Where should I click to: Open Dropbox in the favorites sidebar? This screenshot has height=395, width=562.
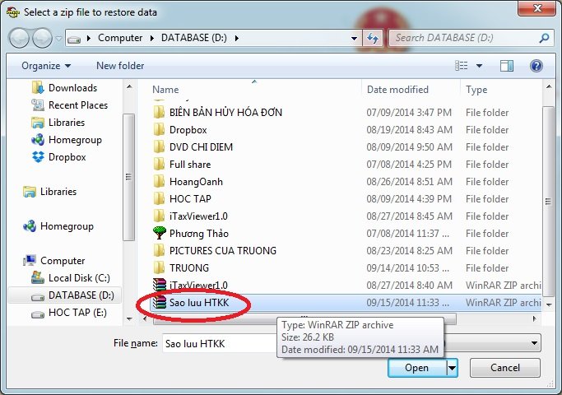(67, 157)
